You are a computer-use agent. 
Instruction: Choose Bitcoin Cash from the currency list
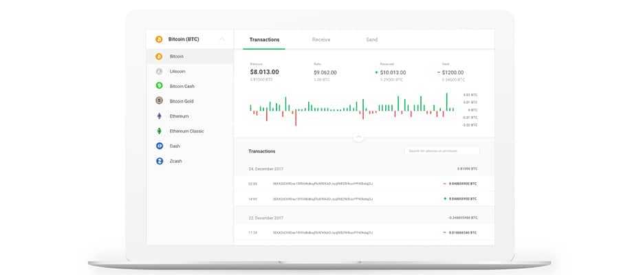click(x=182, y=86)
